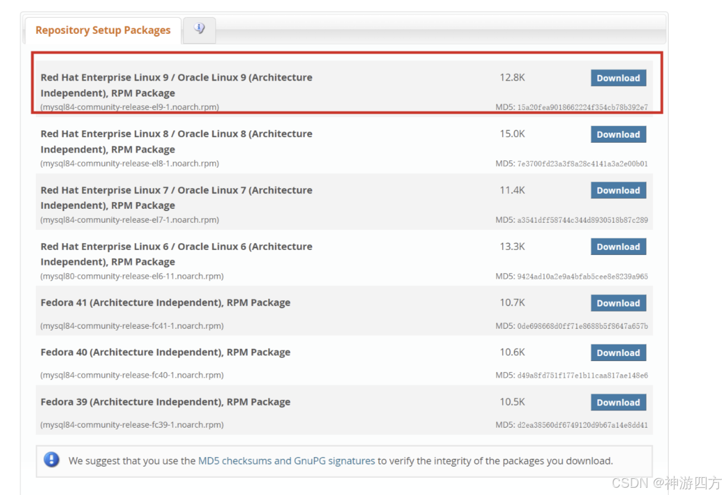
Task: Download the Red Hat Enterprise Linux 7 package
Action: click(618, 191)
